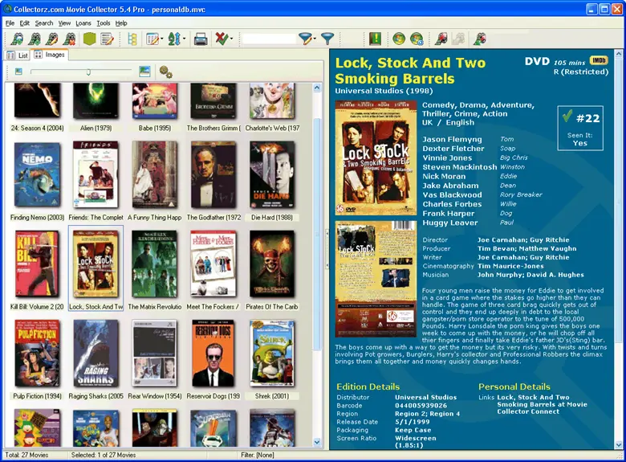Select the Shrek cover thumbnail
The width and height of the screenshot is (626, 462).
point(272,353)
